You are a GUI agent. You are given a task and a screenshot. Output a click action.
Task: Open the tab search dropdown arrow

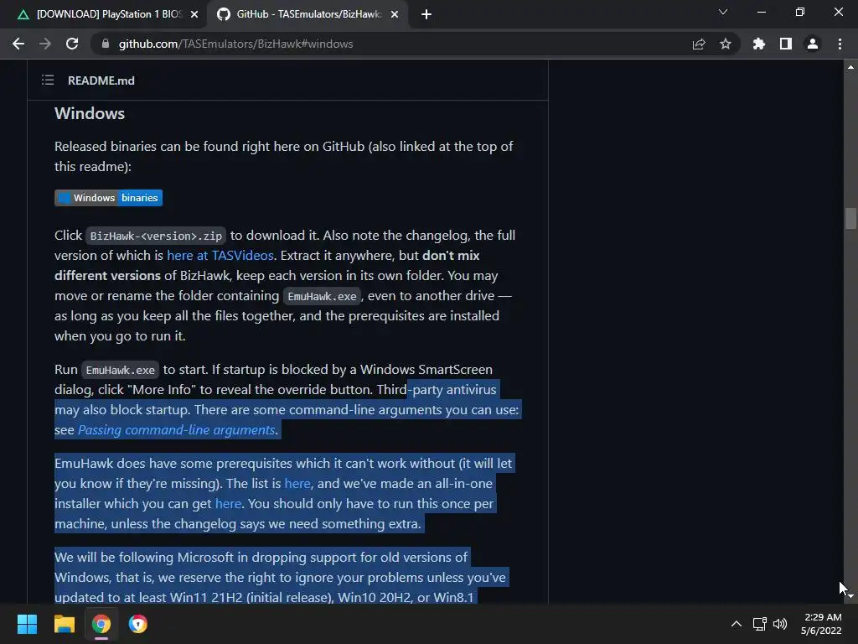pos(723,12)
